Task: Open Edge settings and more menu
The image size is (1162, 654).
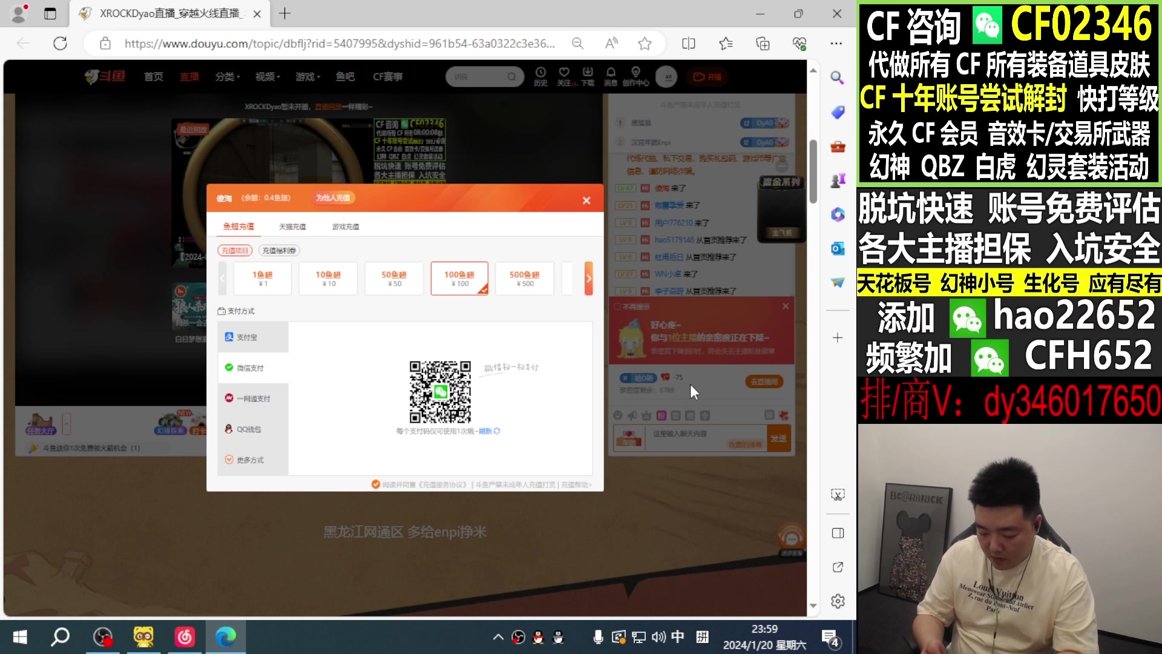Action: point(836,44)
